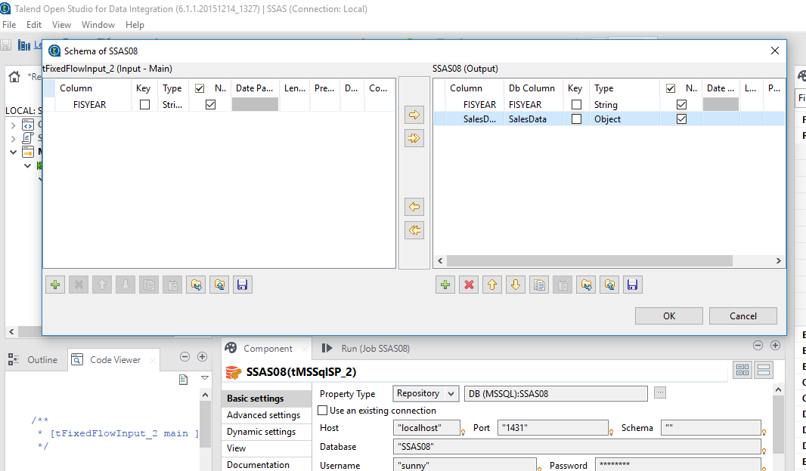Add a column to the tFixedFlowInput_2 input schema
Screen dimensions: 806x471
(x=55, y=285)
